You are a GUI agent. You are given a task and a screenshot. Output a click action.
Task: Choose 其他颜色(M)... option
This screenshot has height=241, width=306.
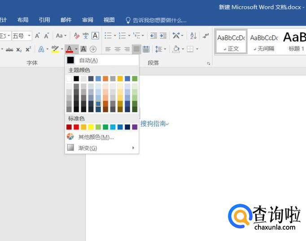pos(96,137)
